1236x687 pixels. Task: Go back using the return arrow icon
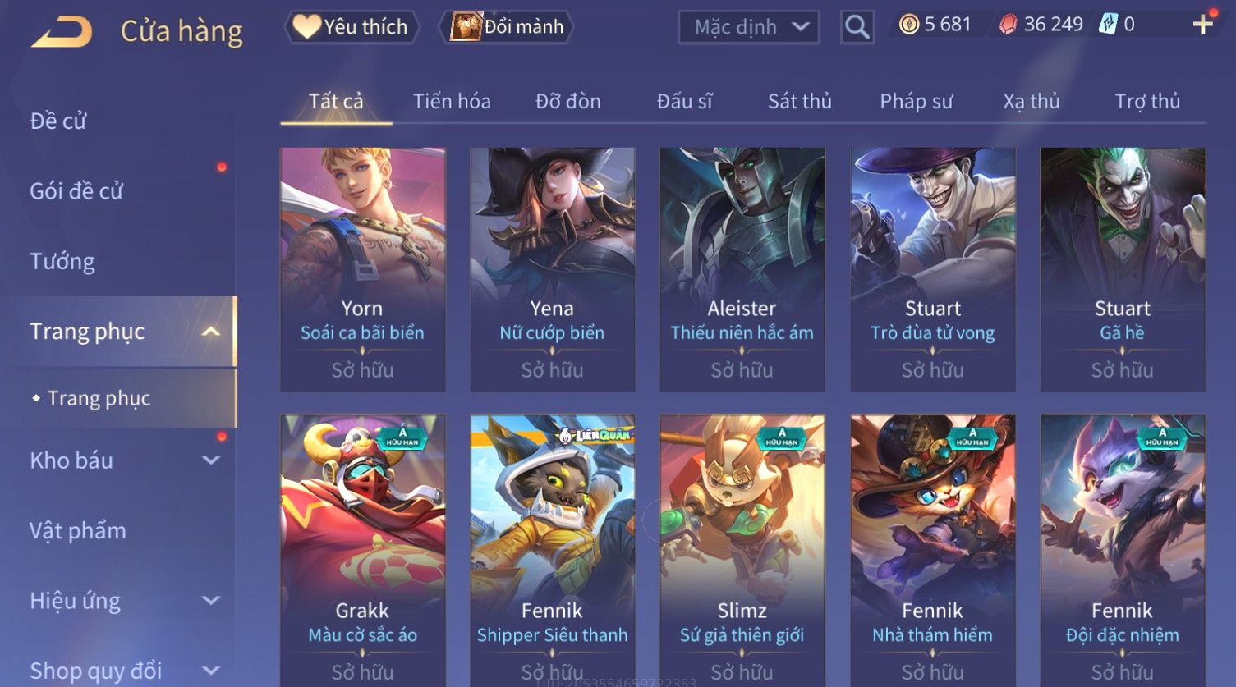(62, 31)
